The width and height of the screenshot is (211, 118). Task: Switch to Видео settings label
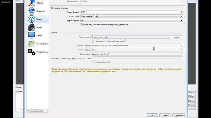coord(39,36)
